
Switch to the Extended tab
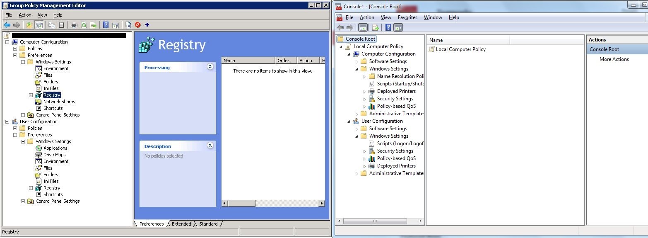click(x=181, y=224)
